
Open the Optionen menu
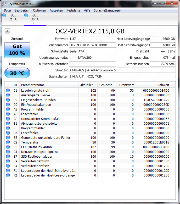tap(40, 10)
